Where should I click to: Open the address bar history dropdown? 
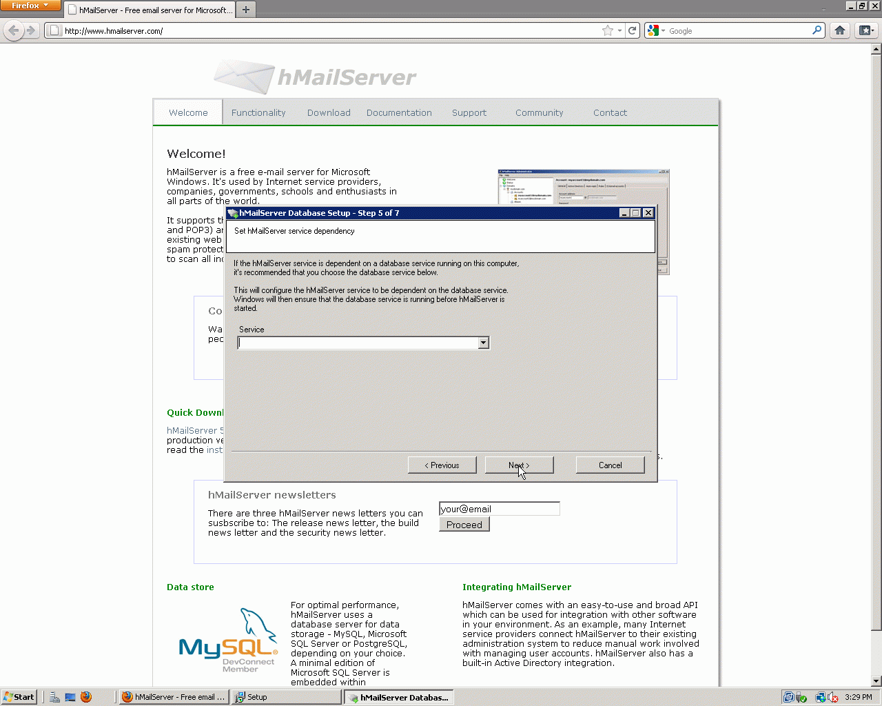pos(619,30)
